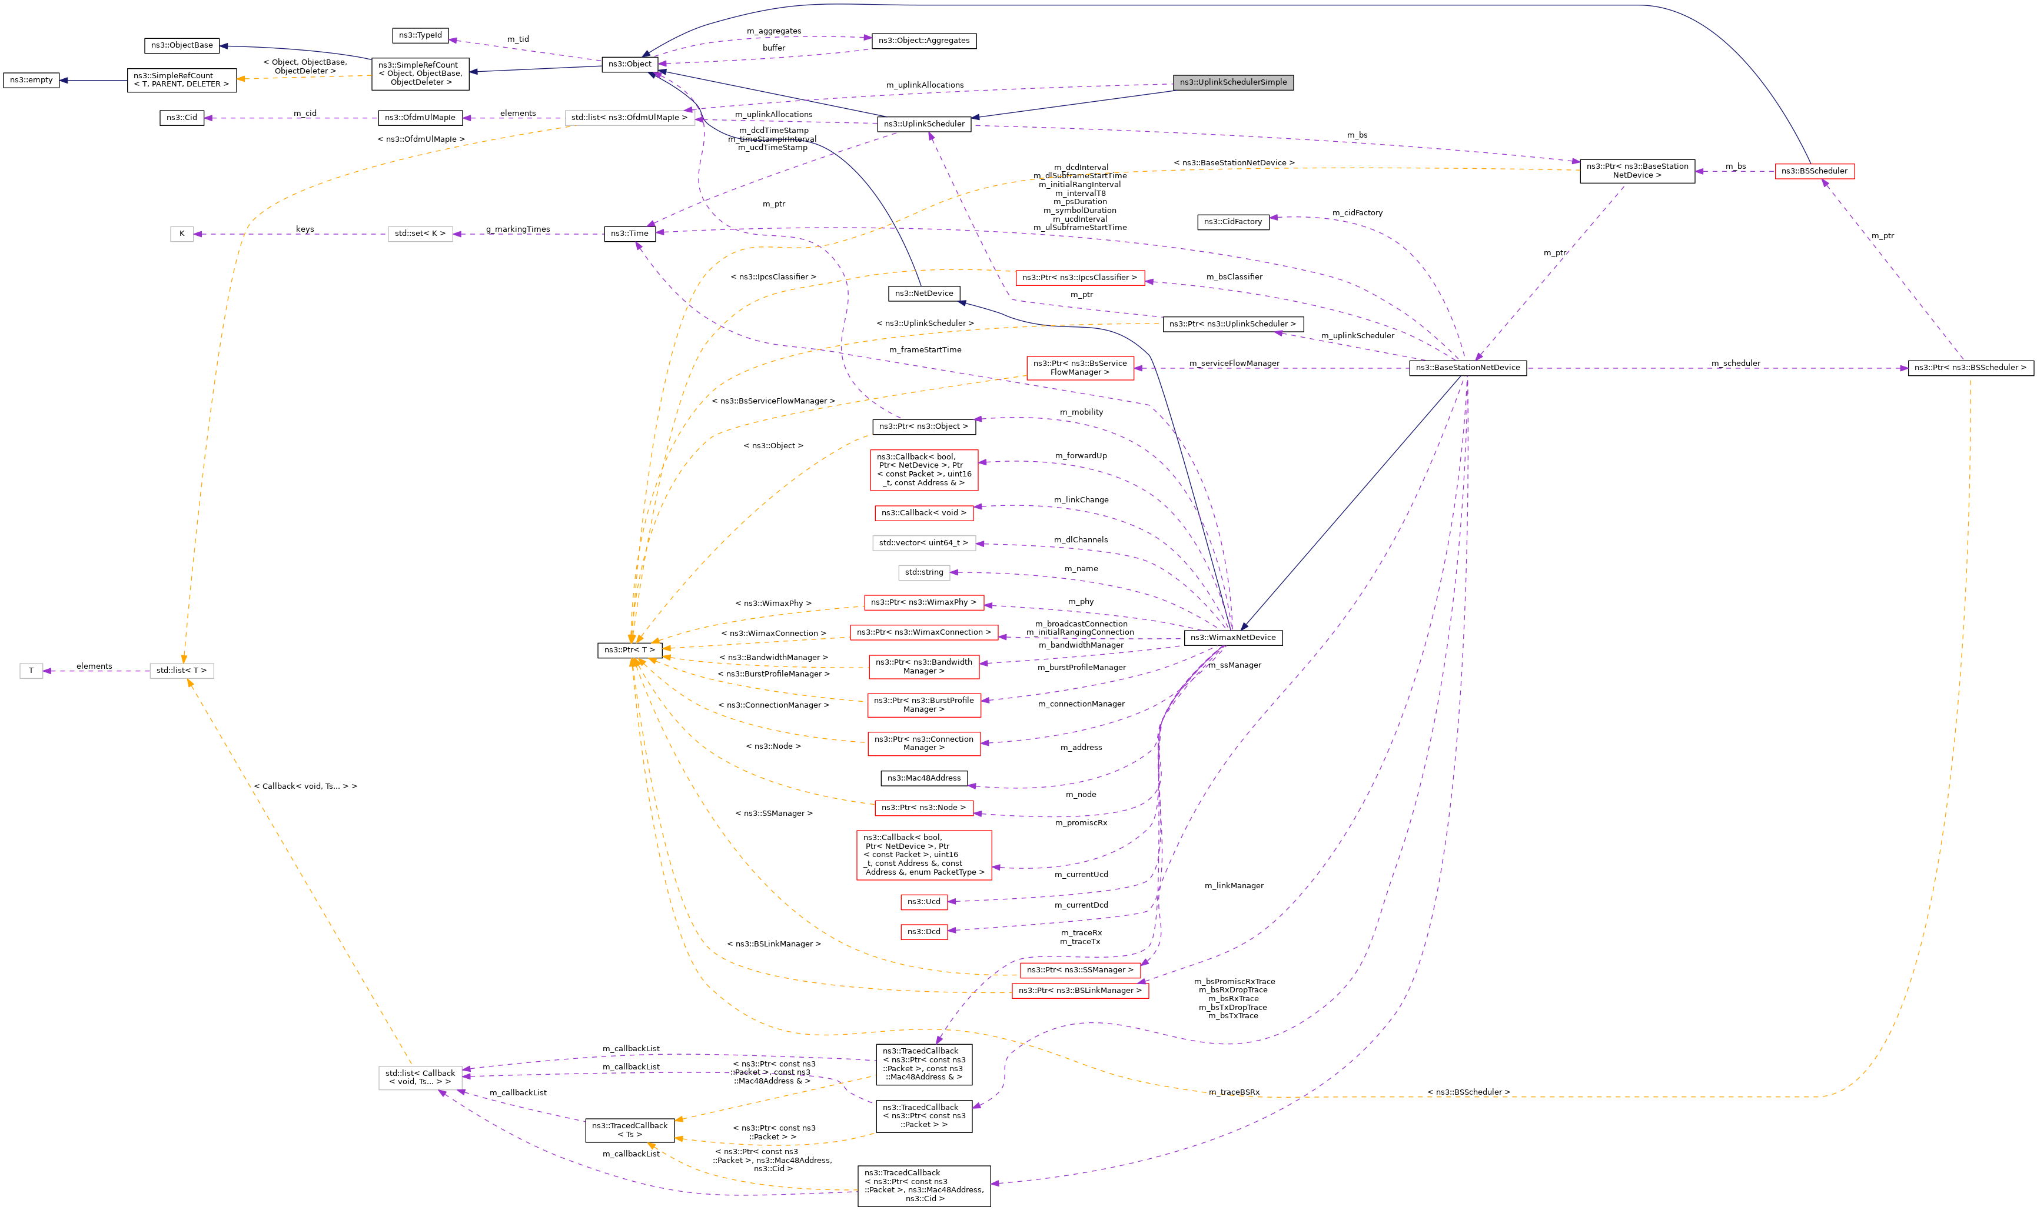Image resolution: width=2037 pixels, height=1210 pixels.
Task: Open ns3::Ptr< ns3::WimaxConnection > node
Action: (x=923, y=633)
